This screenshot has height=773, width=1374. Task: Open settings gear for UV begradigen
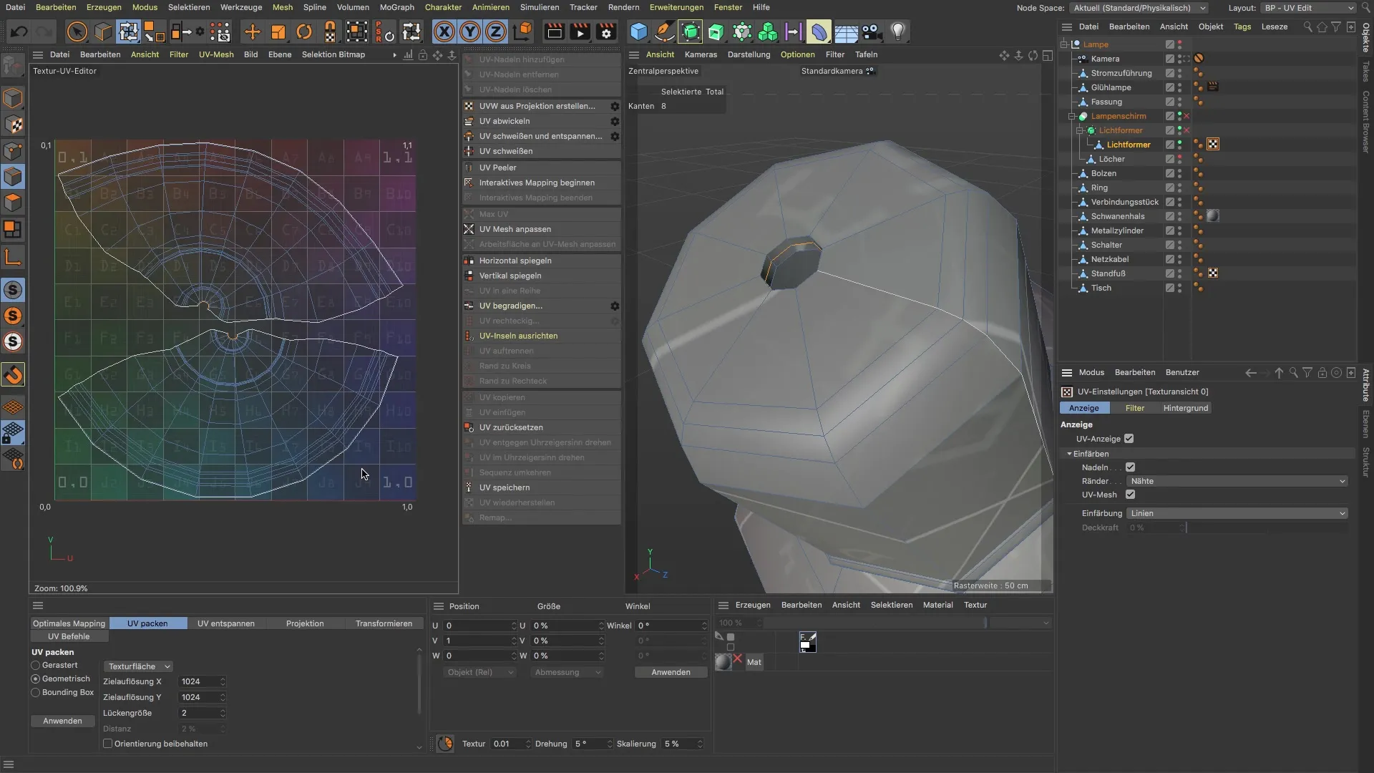point(615,306)
